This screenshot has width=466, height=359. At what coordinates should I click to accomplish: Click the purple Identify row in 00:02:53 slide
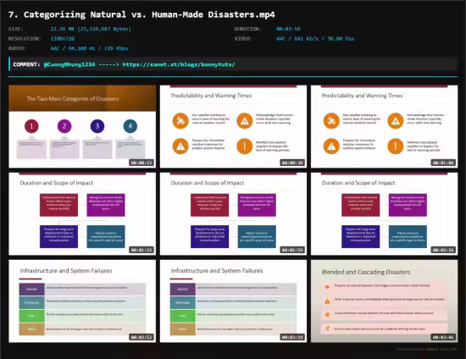pos(82,289)
